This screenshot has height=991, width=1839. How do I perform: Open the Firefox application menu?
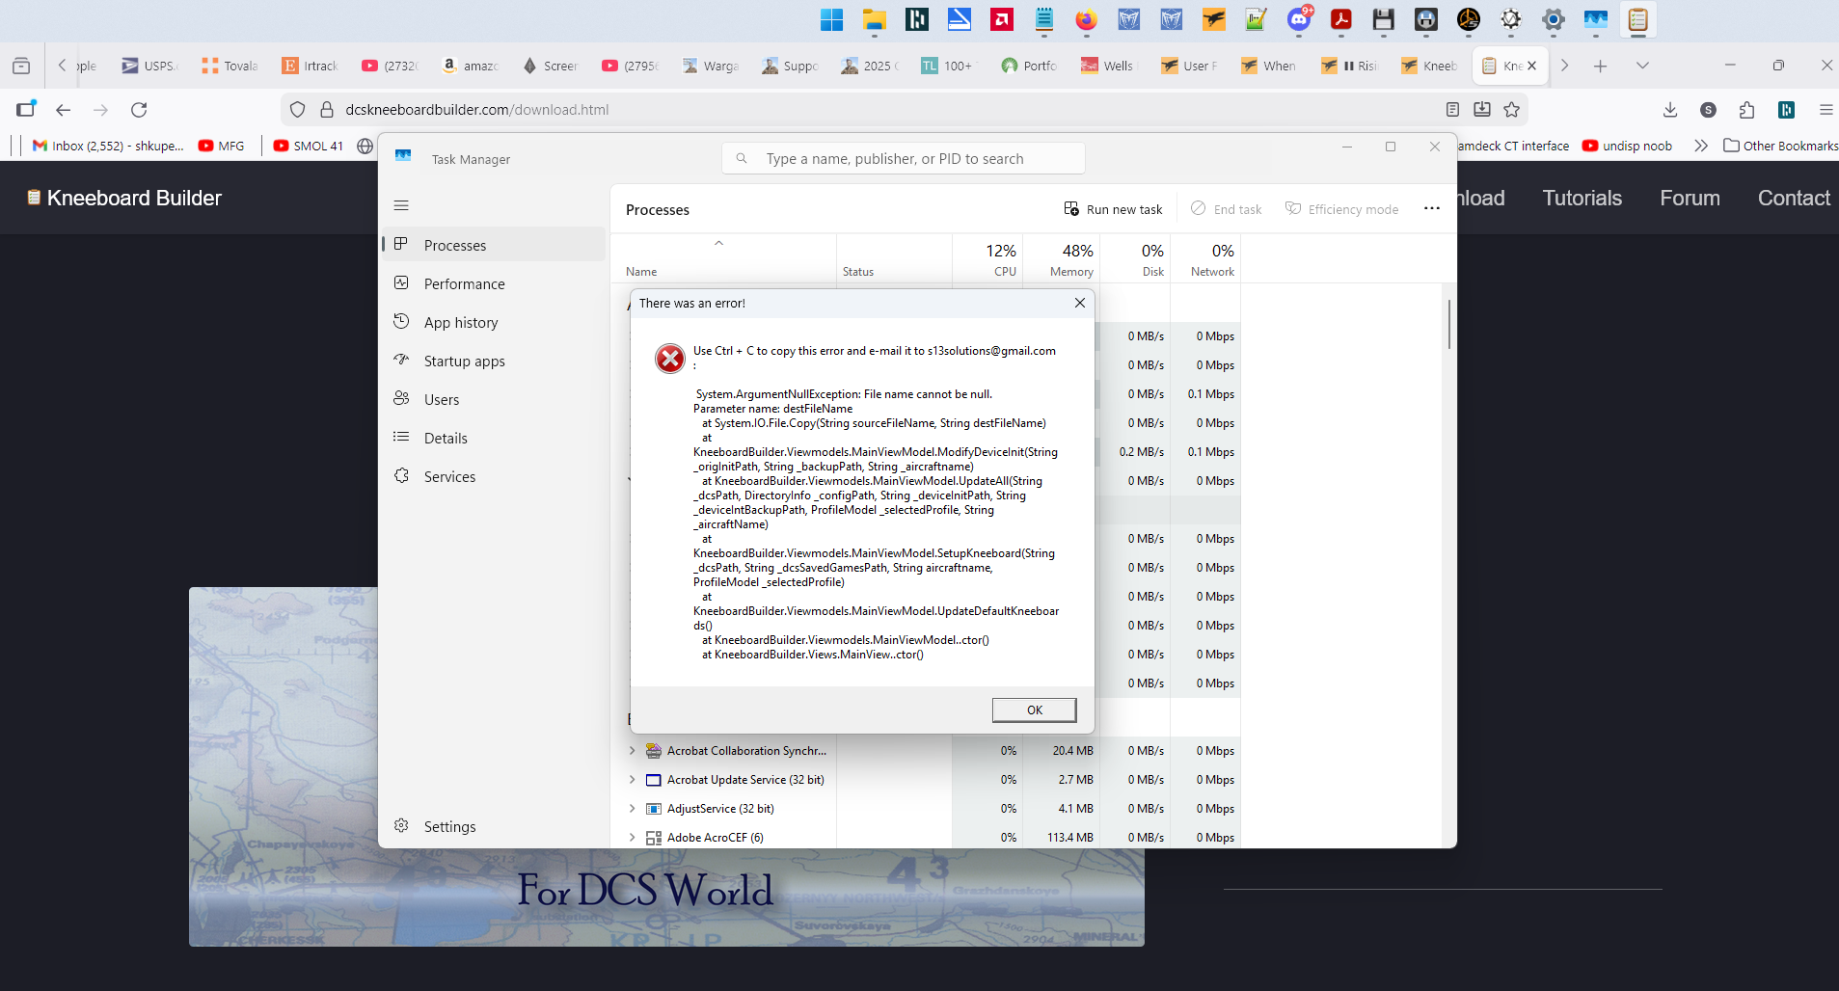1825,110
